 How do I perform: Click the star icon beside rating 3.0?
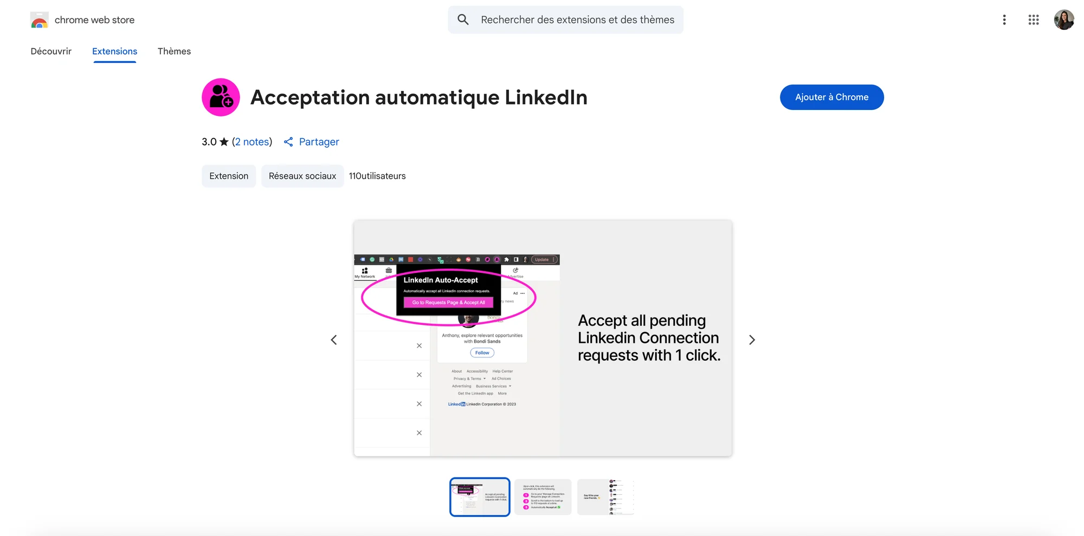(224, 142)
